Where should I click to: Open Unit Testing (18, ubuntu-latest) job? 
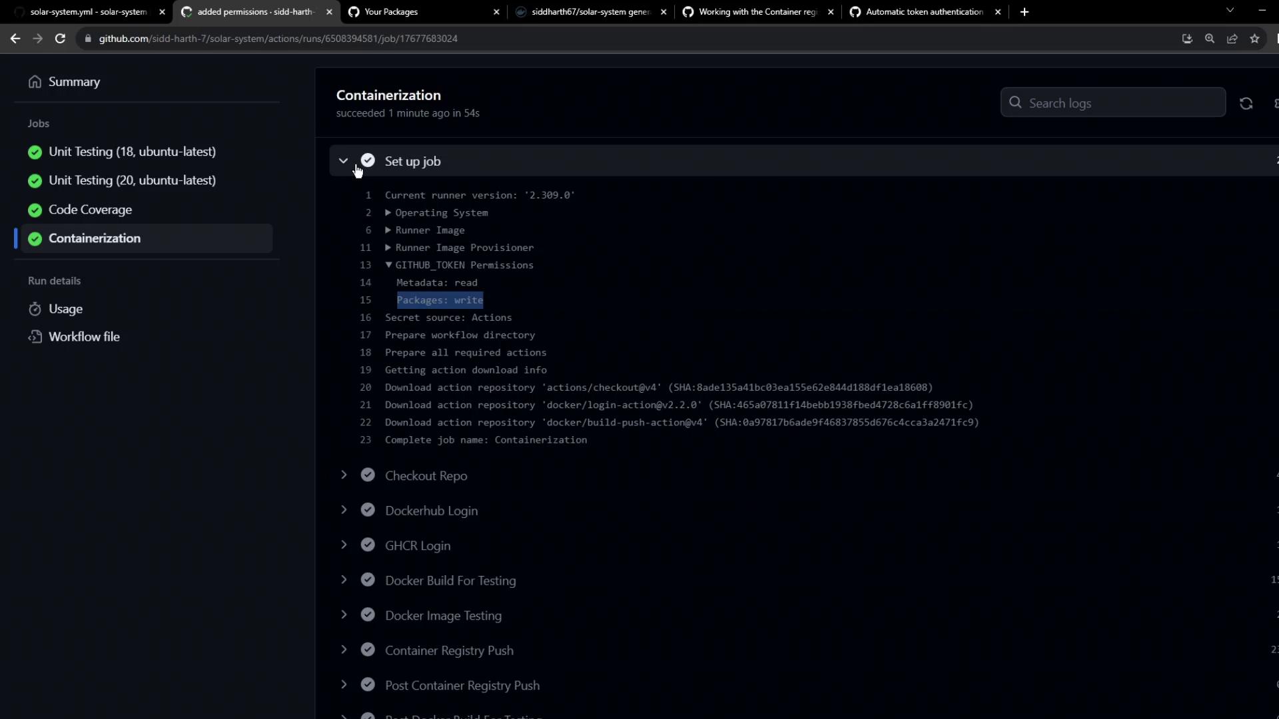coord(132,152)
